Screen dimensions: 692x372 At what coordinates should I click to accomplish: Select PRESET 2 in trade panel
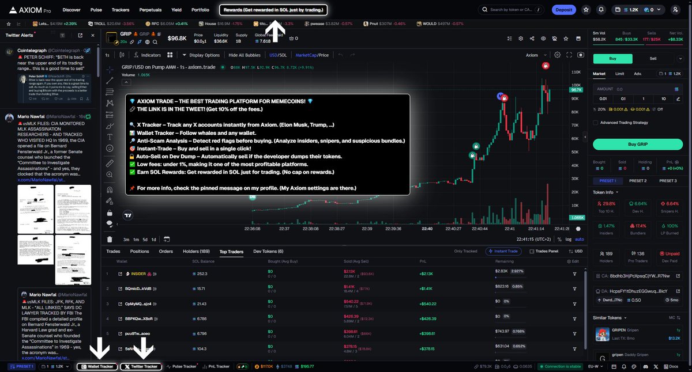click(x=638, y=181)
